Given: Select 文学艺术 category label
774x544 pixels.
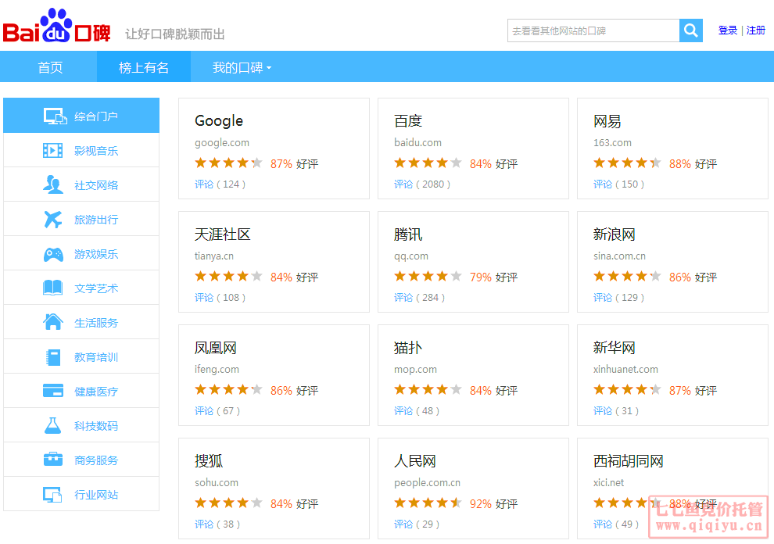Looking at the screenshot, I should click(95, 288).
